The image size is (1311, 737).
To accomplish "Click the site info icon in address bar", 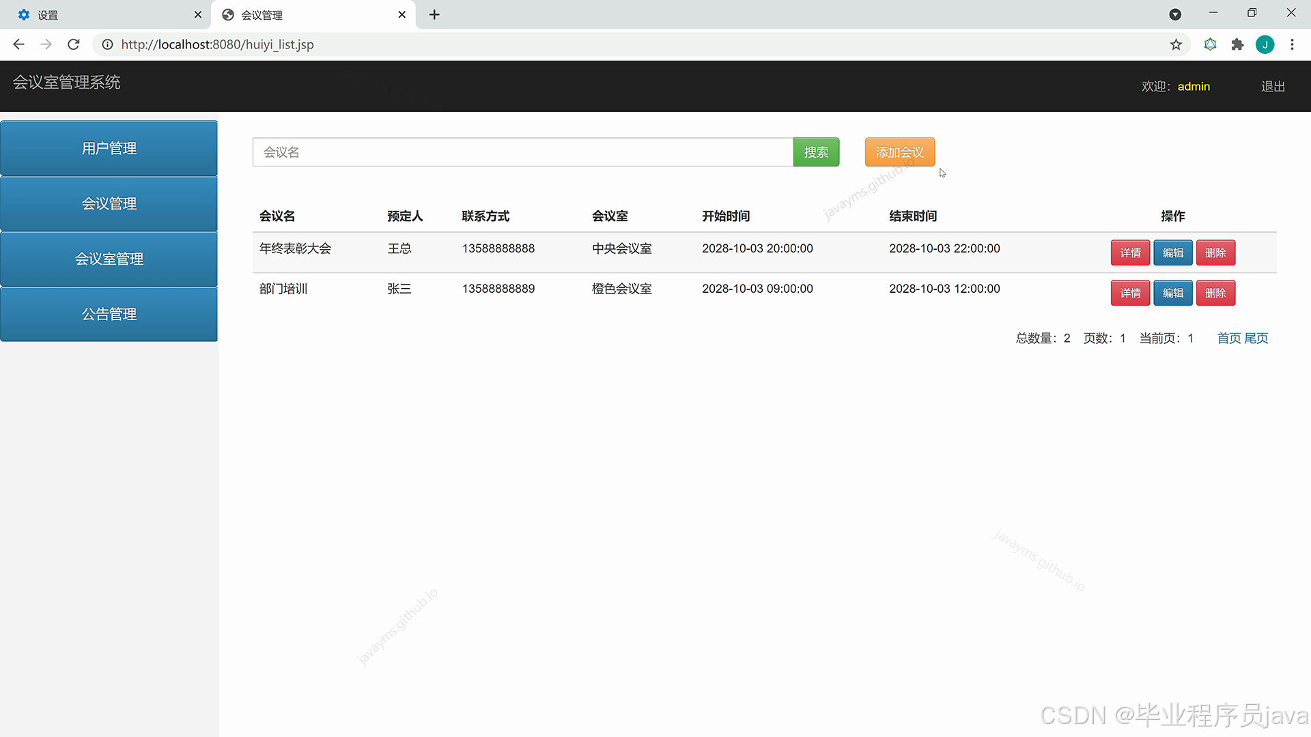I will [x=107, y=44].
